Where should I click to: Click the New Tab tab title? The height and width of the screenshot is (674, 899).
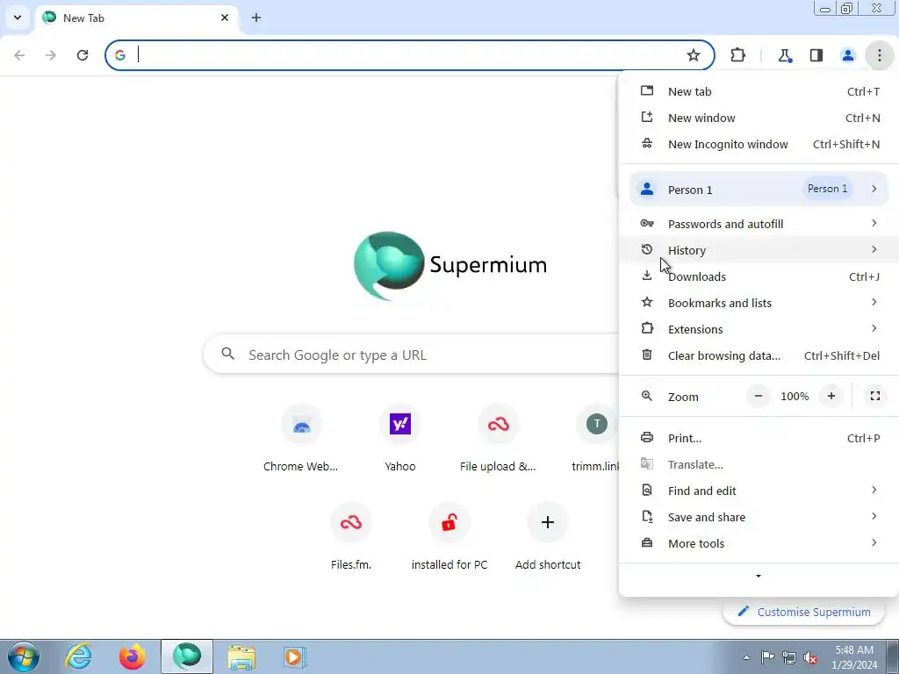coord(83,18)
